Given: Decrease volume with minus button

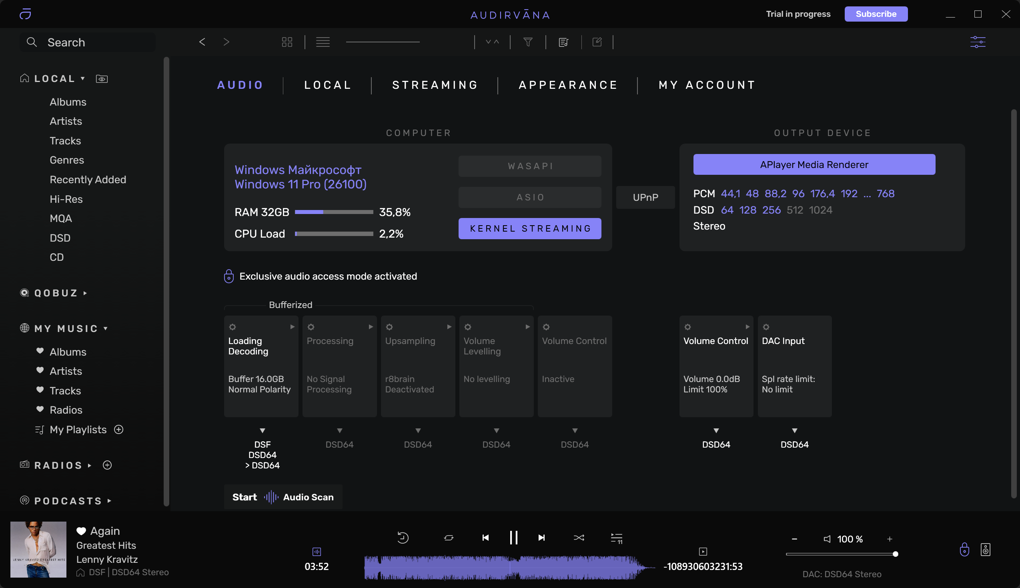Looking at the screenshot, I should [794, 539].
